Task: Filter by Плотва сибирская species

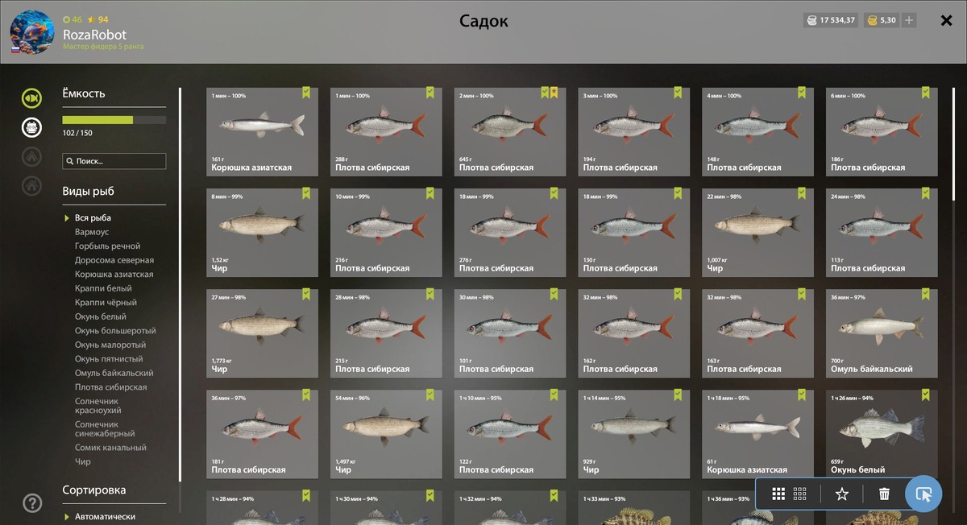Action: (x=111, y=387)
